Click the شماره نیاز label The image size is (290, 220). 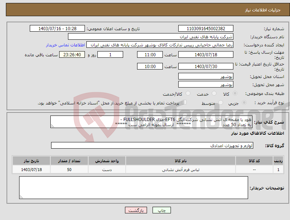coord(274,29)
